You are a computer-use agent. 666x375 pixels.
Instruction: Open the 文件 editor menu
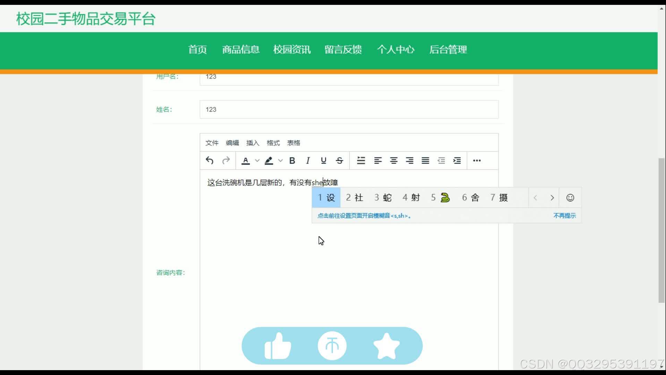point(212,143)
